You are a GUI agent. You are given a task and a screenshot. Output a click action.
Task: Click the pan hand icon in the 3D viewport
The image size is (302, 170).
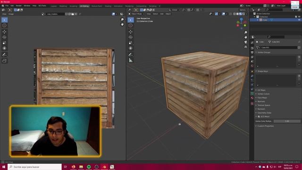pos(245,37)
